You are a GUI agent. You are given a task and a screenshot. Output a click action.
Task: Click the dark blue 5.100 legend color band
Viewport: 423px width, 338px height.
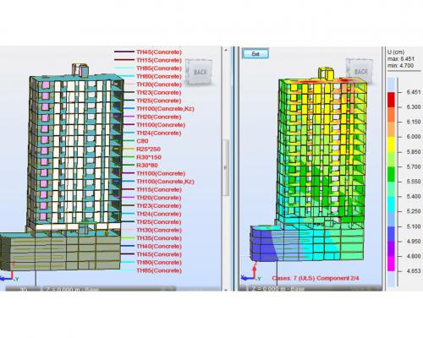pyautogui.click(x=391, y=234)
